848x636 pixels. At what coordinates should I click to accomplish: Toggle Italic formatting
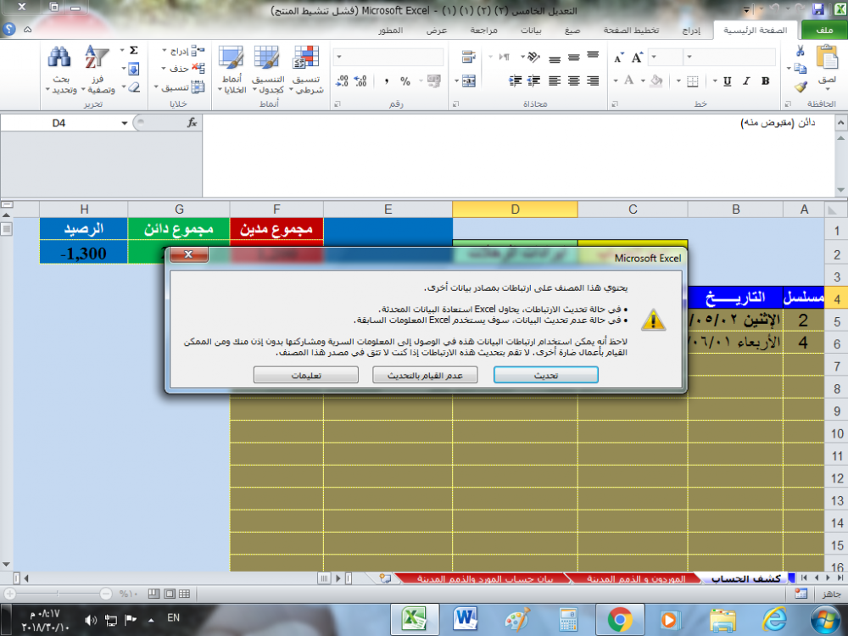pos(746,81)
